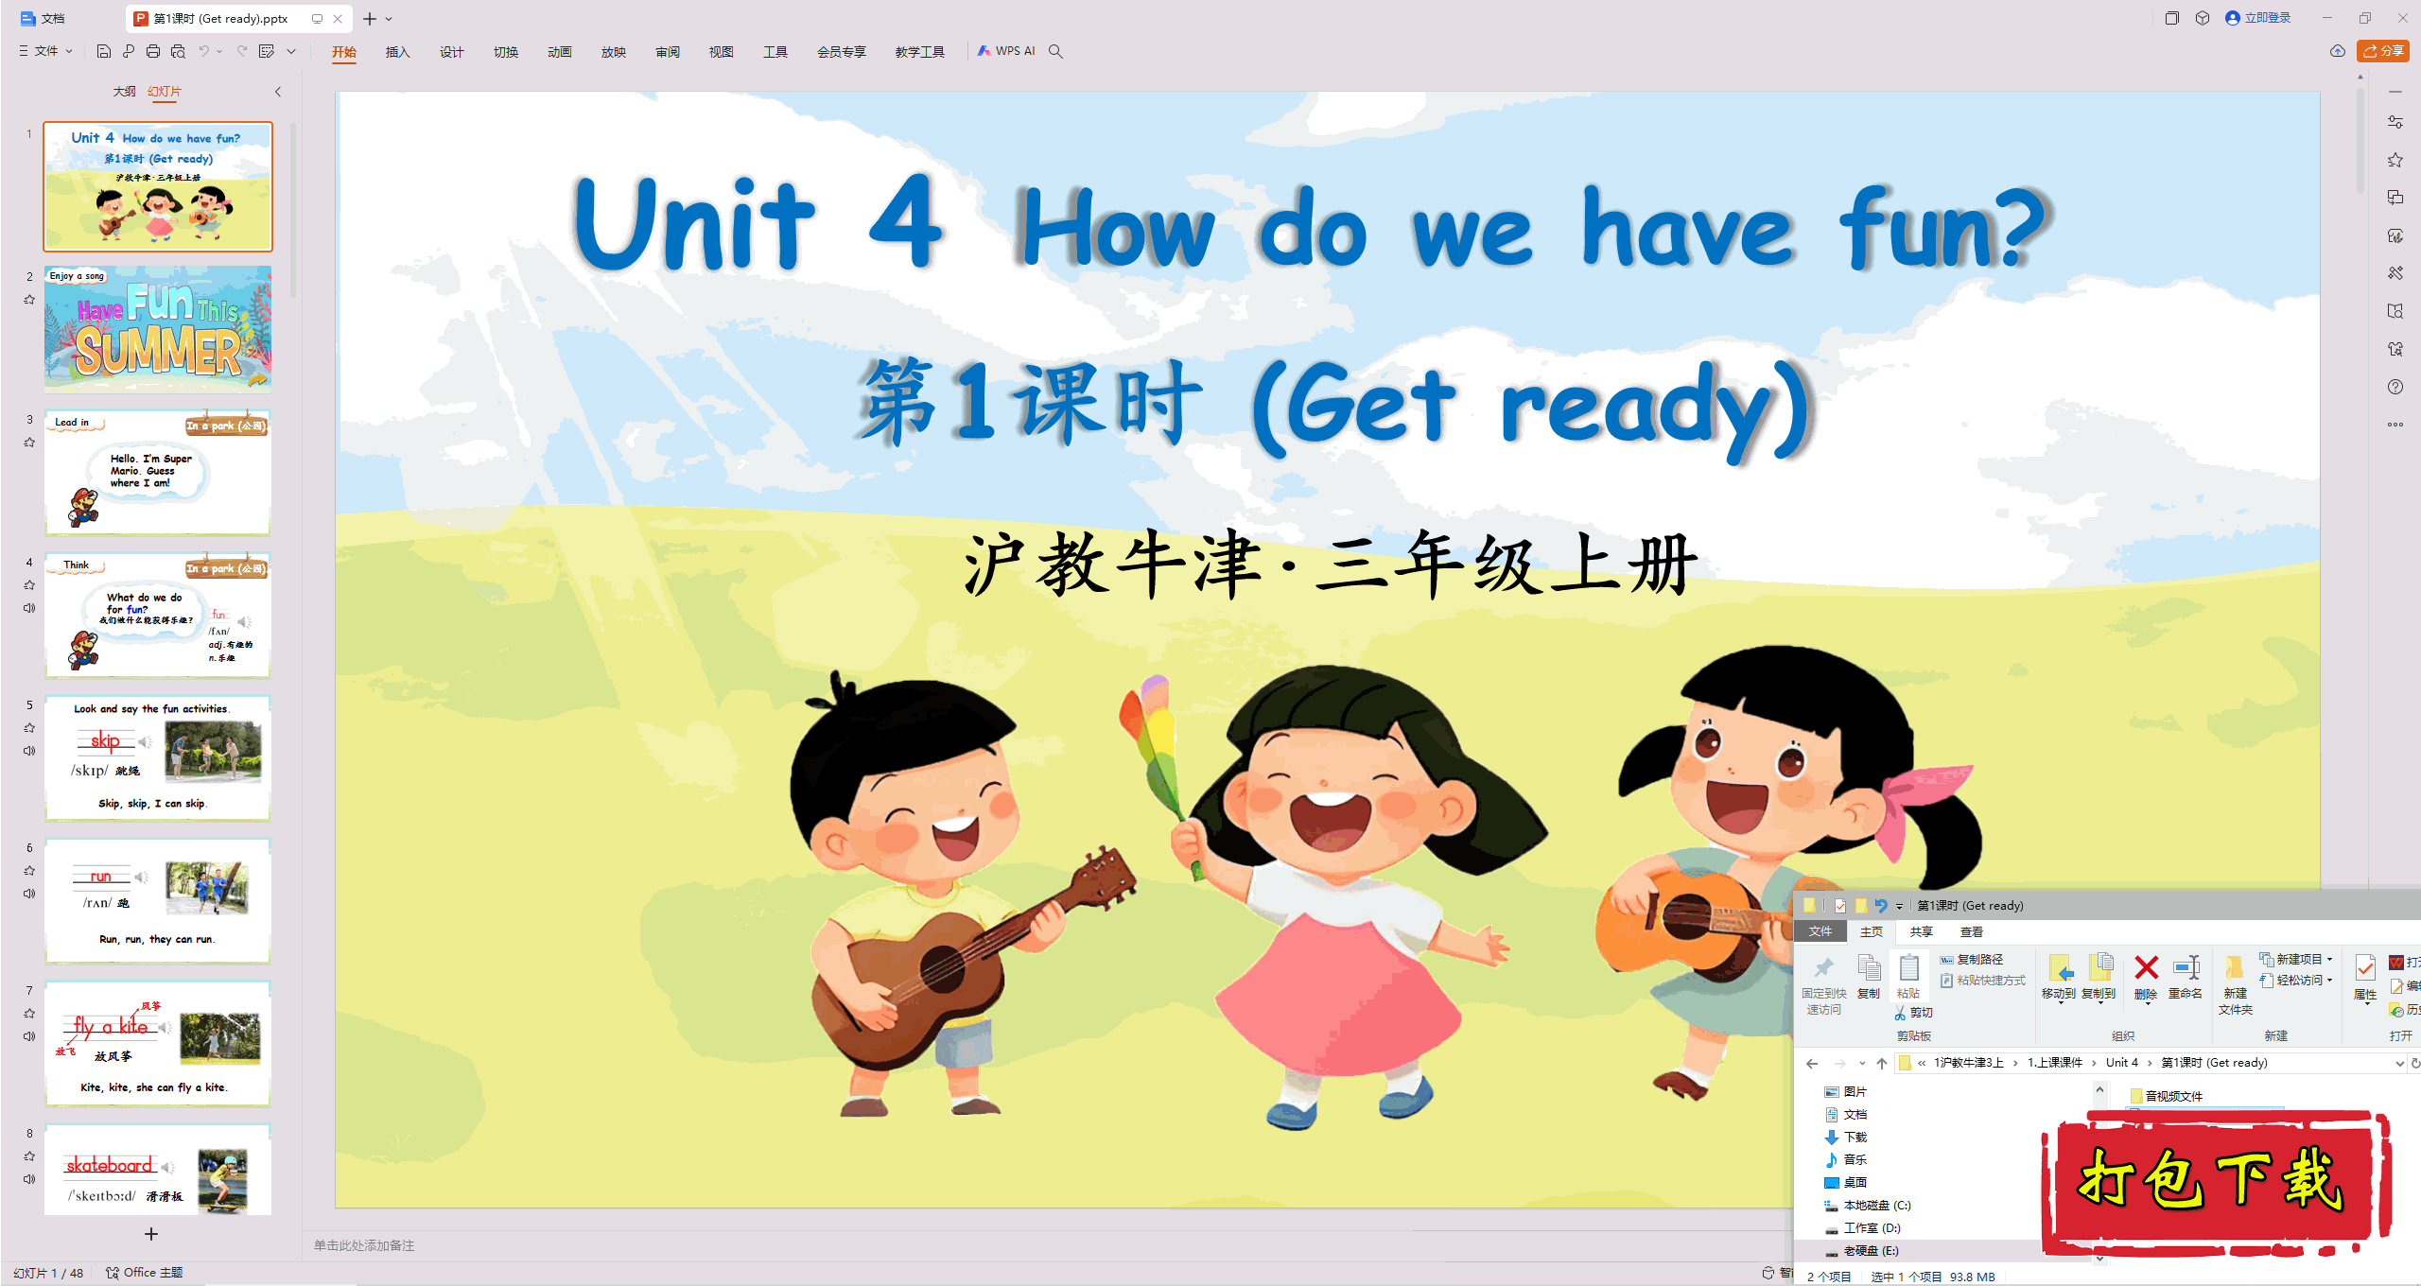Image resolution: width=2421 pixels, height=1286 pixels.
Task: Click the Unit 4 breadcrumb in Explorer
Action: 2122,1063
